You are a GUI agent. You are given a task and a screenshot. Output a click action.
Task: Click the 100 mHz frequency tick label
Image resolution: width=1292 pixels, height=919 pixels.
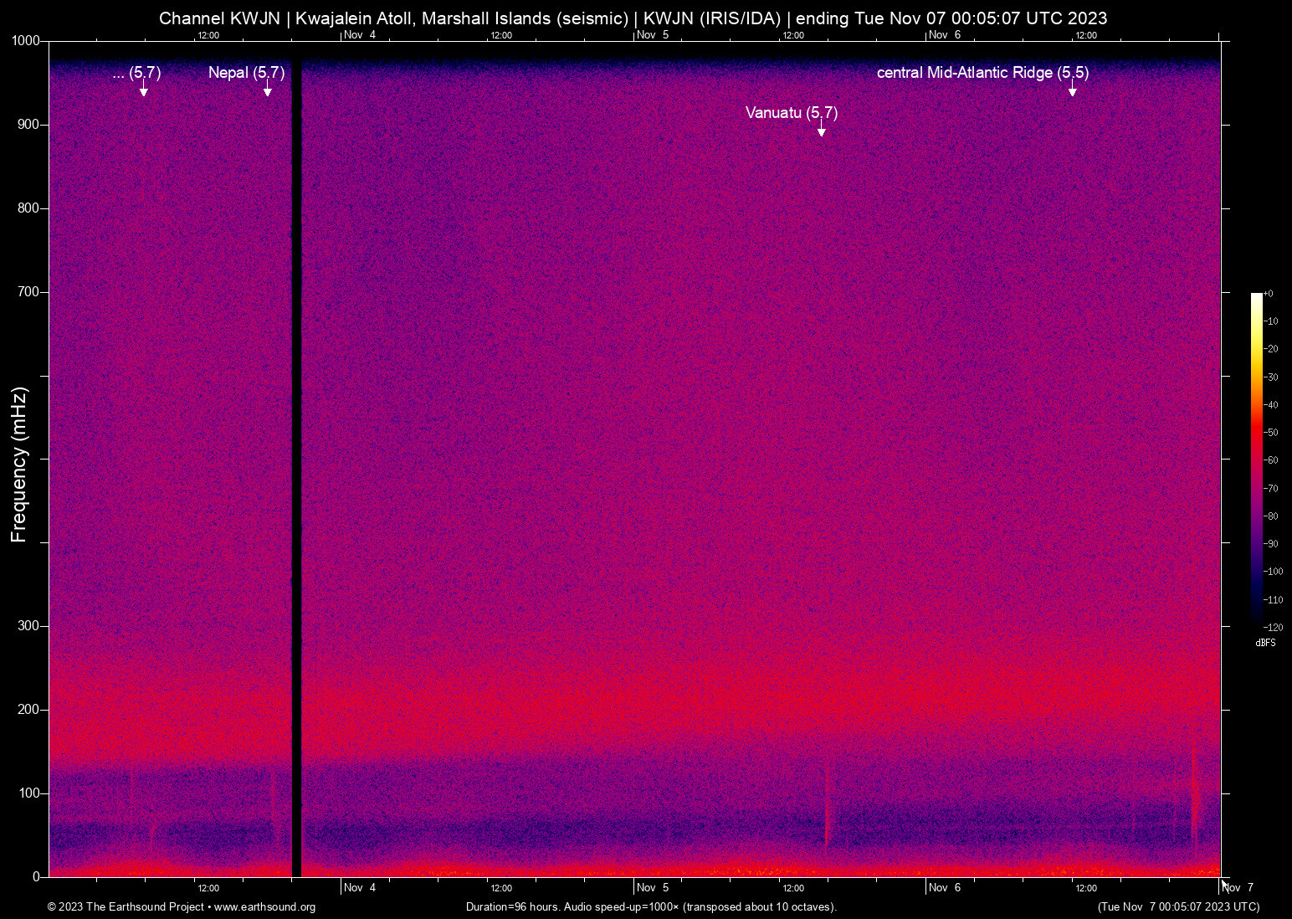[30, 792]
